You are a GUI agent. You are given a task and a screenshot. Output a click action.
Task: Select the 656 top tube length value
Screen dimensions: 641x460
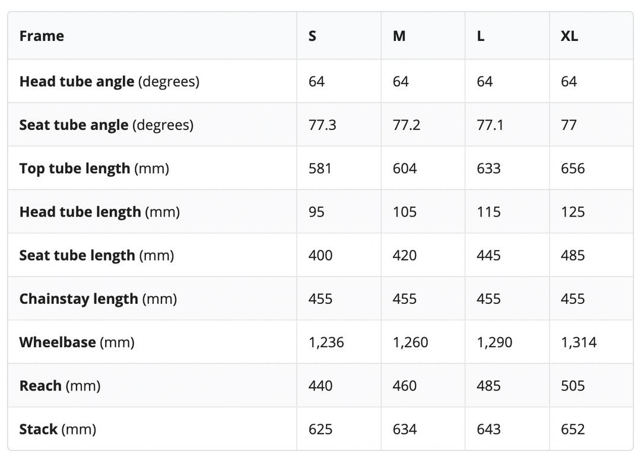573,169
